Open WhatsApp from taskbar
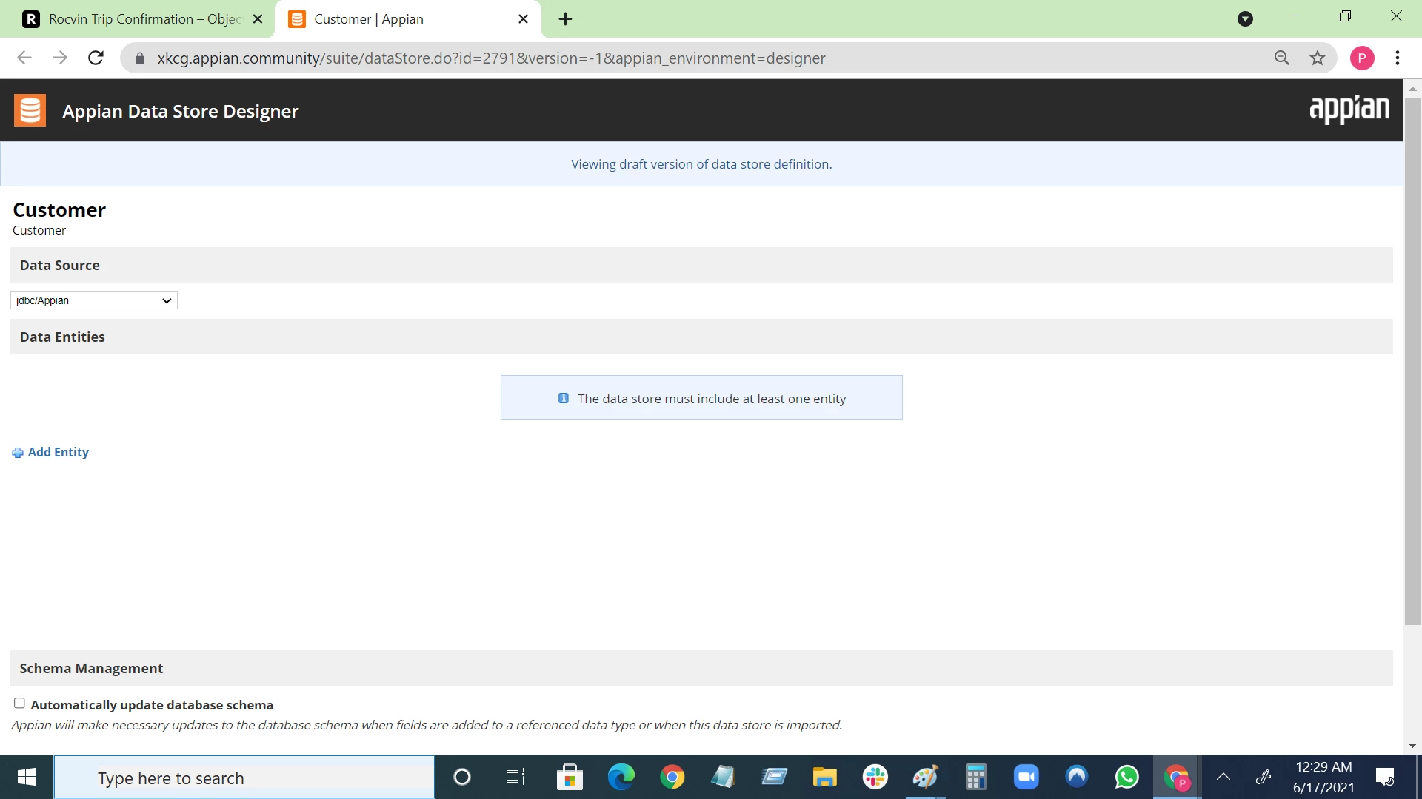This screenshot has height=799, width=1422. click(1127, 777)
